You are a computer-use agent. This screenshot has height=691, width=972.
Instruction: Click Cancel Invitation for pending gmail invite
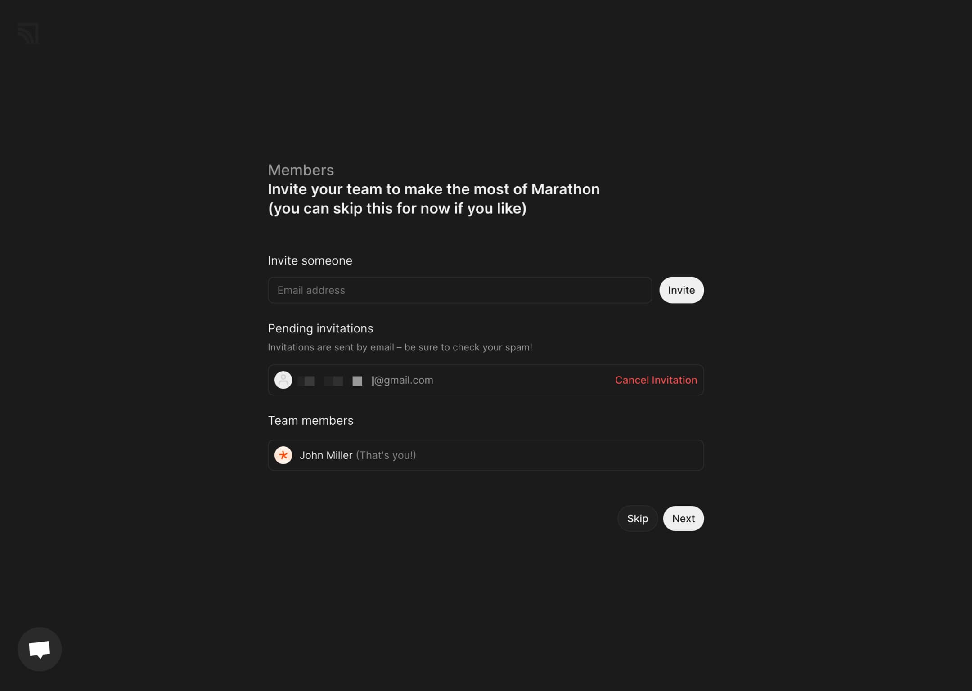click(656, 380)
